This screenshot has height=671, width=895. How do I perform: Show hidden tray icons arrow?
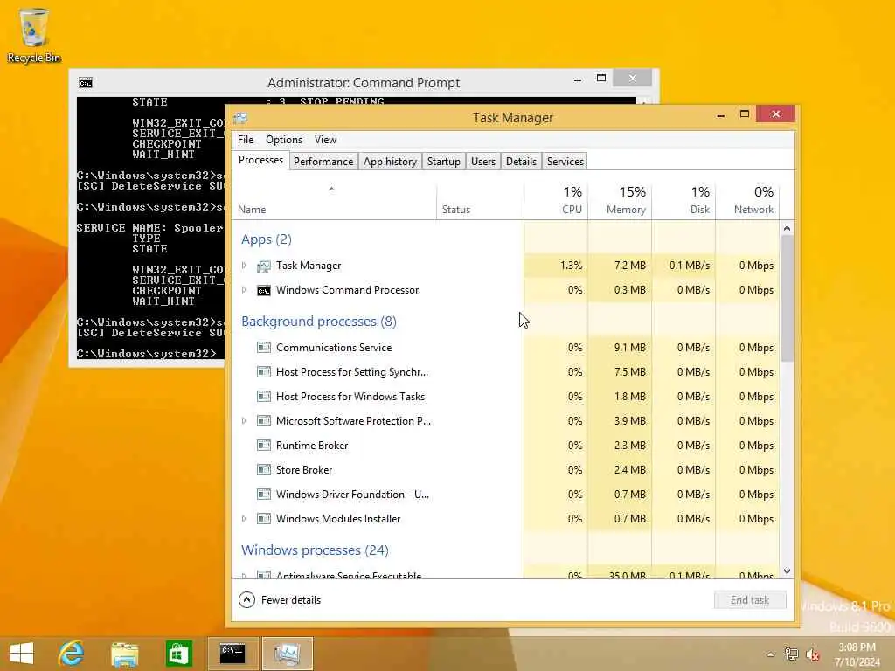point(770,654)
